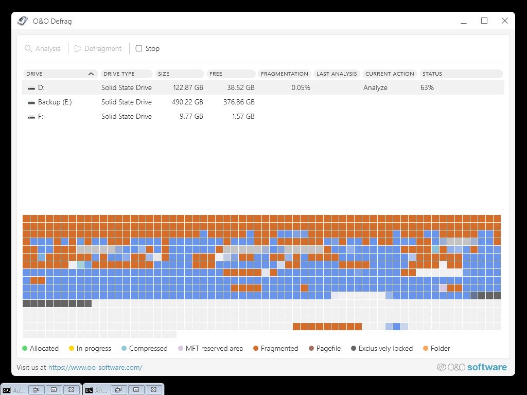
Task: Click the dark Exclusively locked legend dot
Action: pos(353,348)
